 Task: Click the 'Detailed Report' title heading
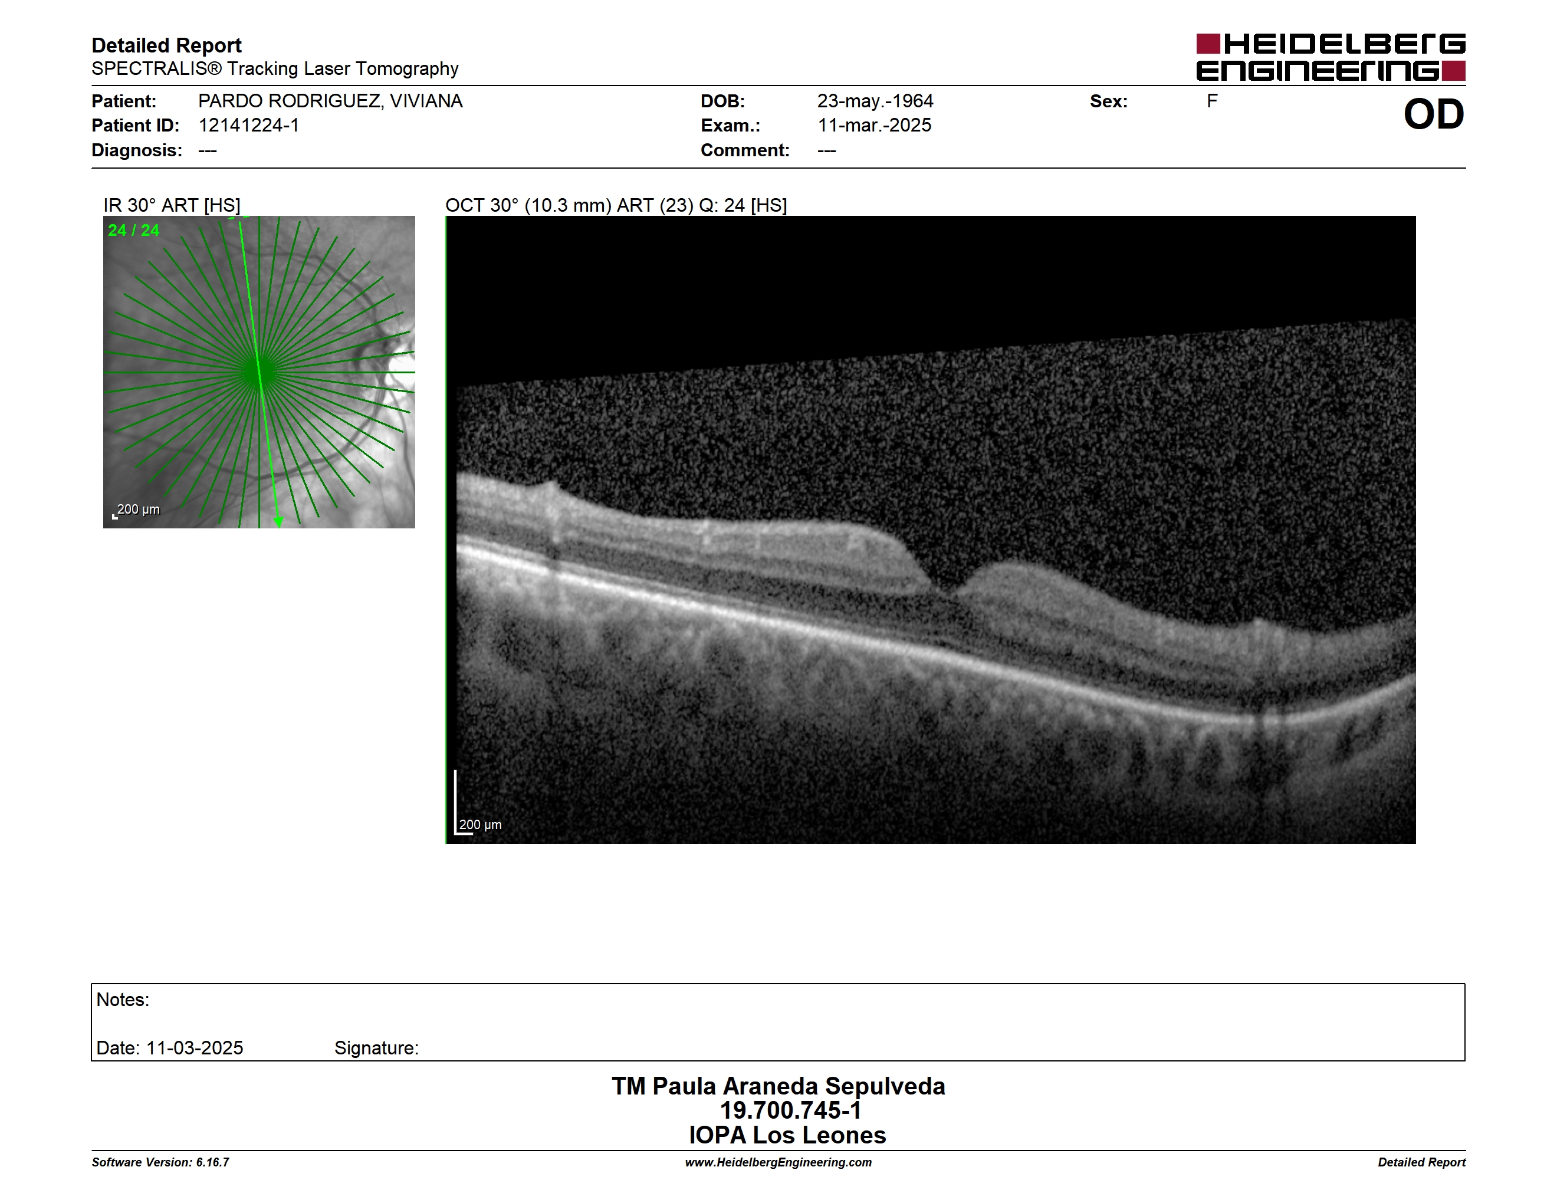click(166, 45)
